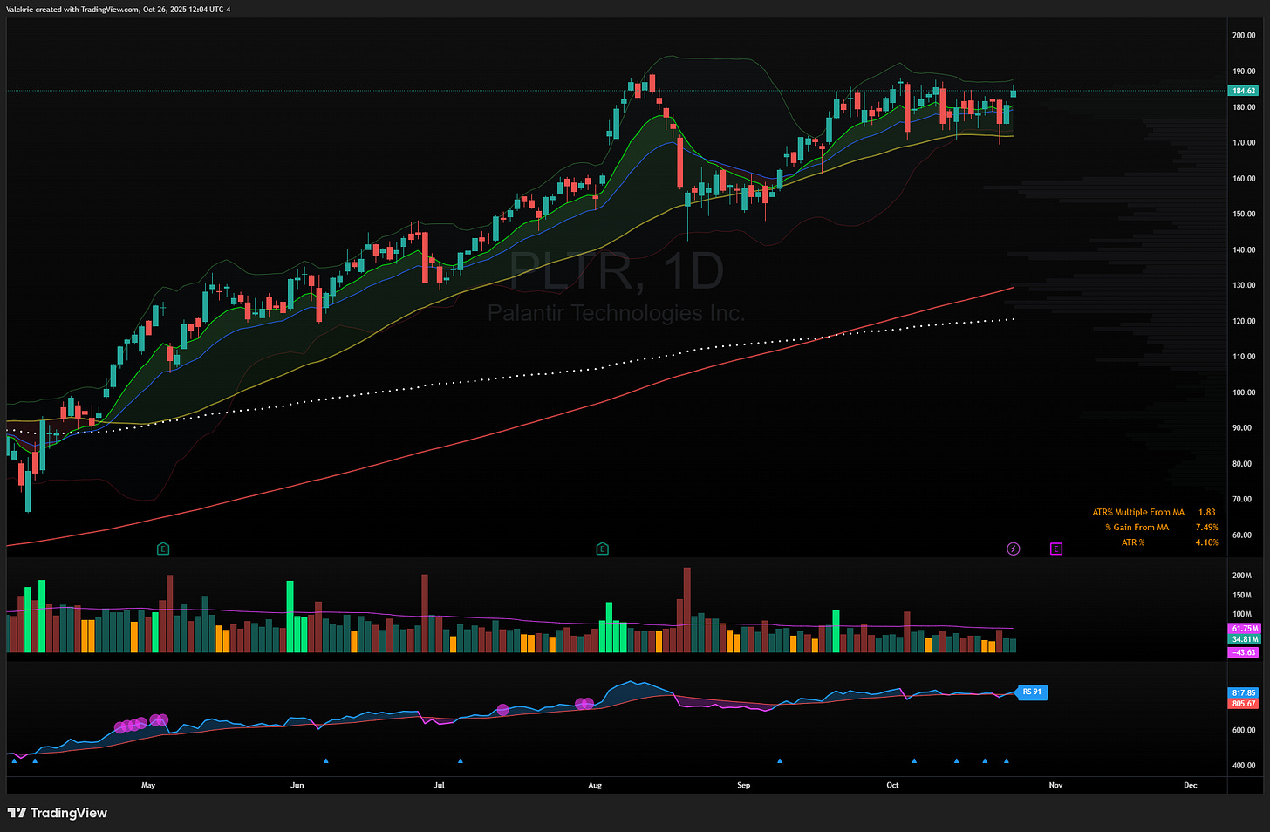Screen dimensions: 1270x832
Task: Click the blue triangle marker below June
Action: coord(325,761)
